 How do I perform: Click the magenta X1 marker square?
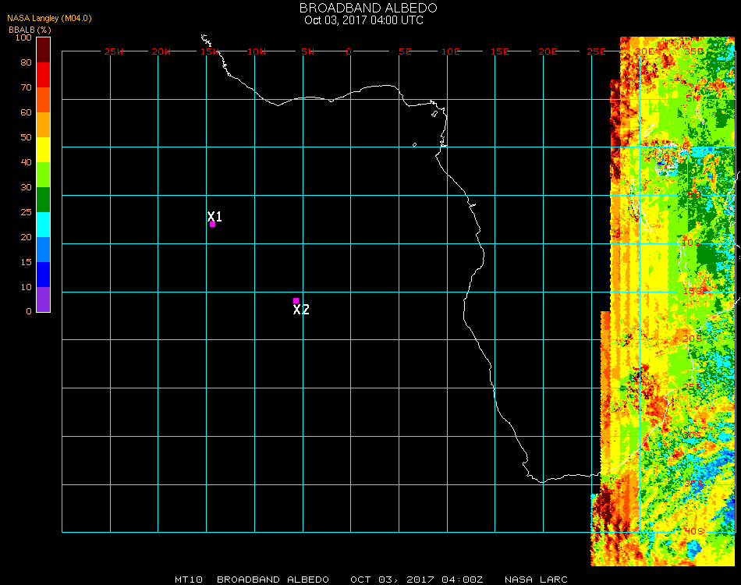[212, 225]
